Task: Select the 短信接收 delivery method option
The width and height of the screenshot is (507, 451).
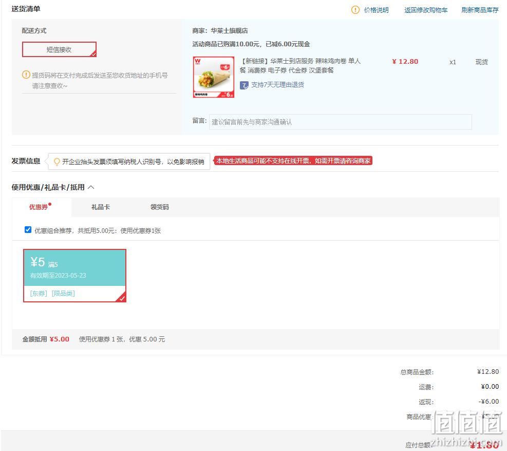Action: pyautogui.click(x=59, y=49)
